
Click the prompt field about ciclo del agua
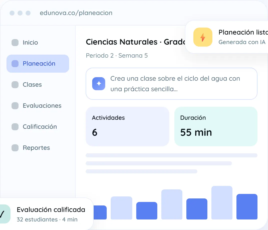(171, 84)
